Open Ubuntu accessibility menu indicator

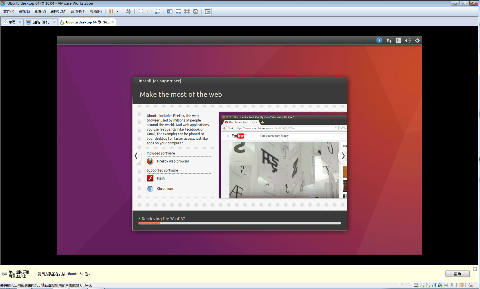click(x=379, y=40)
